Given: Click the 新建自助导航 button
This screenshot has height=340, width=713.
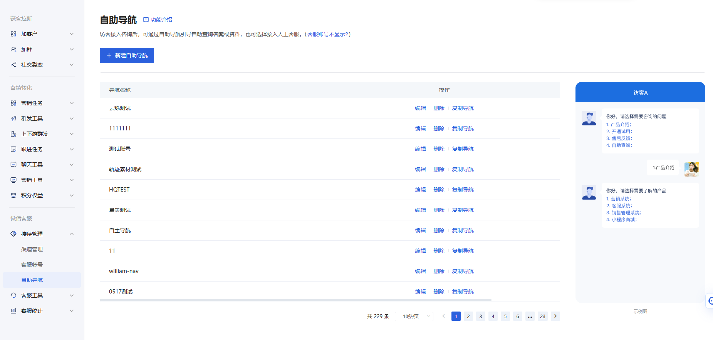Looking at the screenshot, I should [x=127, y=55].
